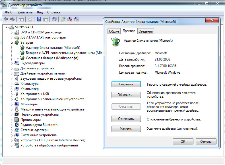Click the Uninstall device icon with red X
225x165 pixels.
[x=70, y=19]
